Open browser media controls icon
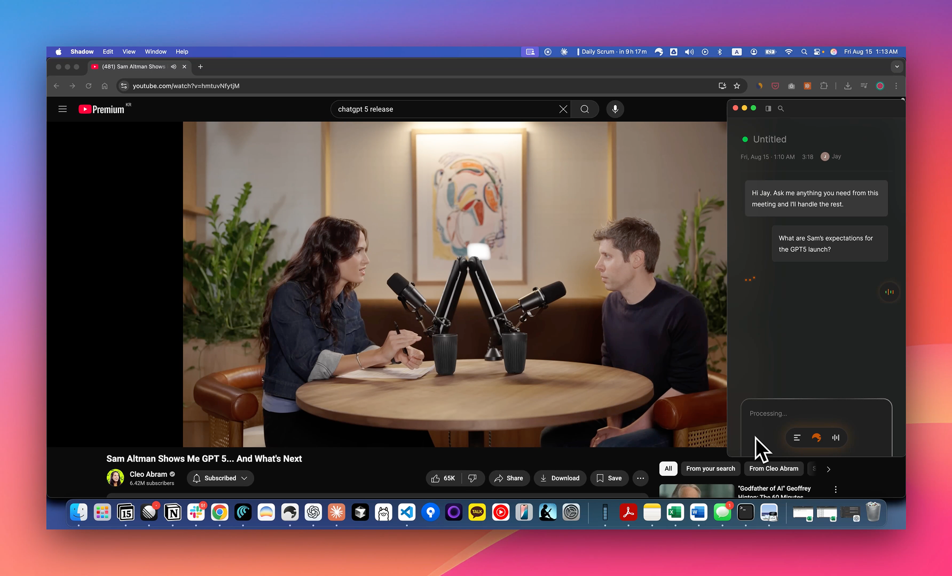The height and width of the screenshot is (576, 952). 864,86
